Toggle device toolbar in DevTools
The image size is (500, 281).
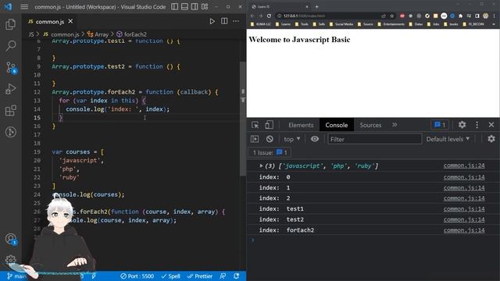269,125
